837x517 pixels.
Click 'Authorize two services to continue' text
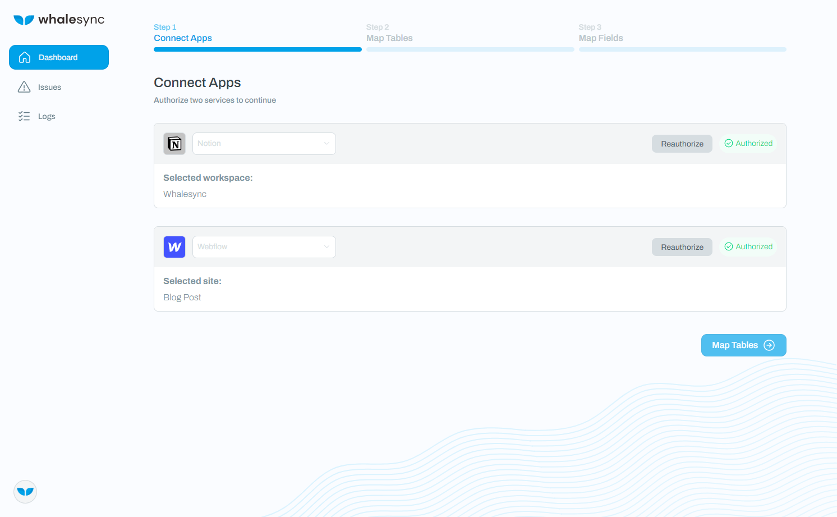(215, 100)
